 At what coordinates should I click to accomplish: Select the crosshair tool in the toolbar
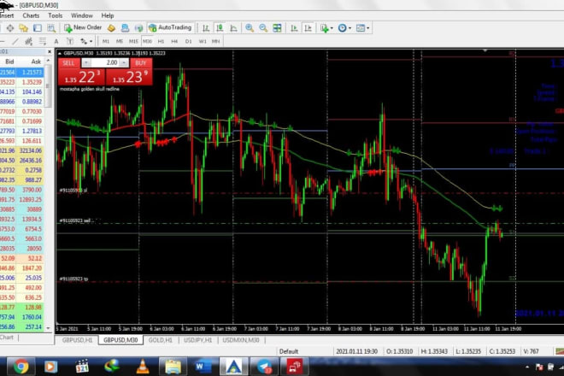point(10,27)
